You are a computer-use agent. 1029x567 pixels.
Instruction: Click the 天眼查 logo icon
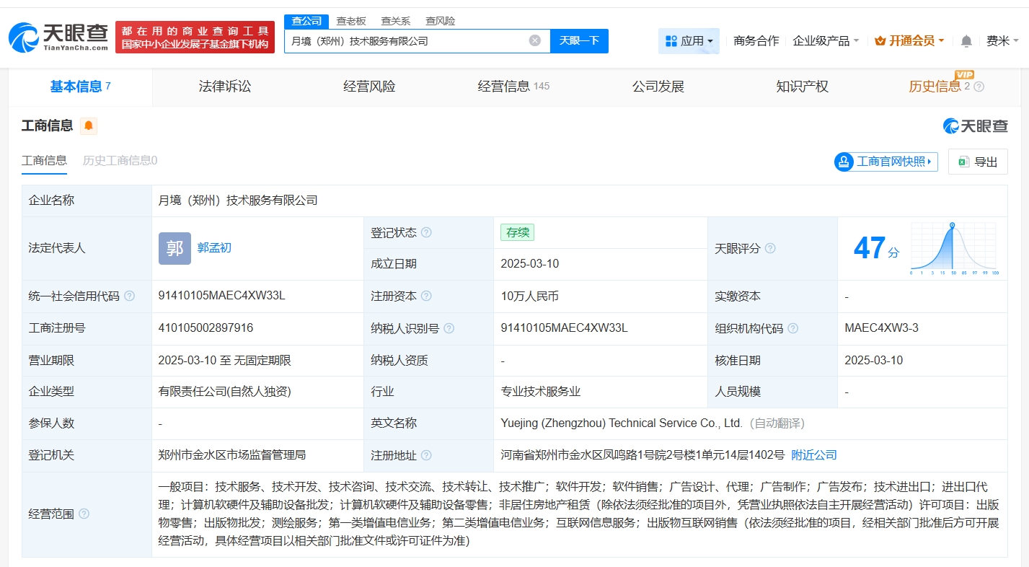24,34
